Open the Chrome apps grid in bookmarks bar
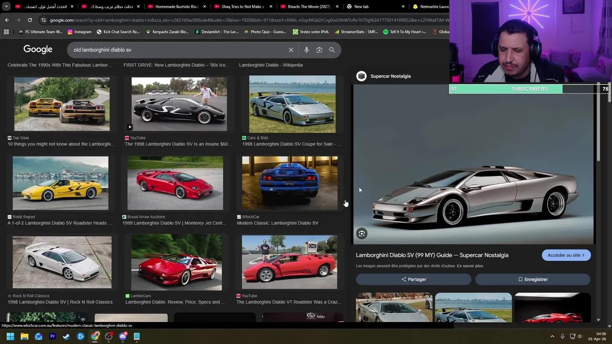 pyautogui.click(x=6, y=32)
